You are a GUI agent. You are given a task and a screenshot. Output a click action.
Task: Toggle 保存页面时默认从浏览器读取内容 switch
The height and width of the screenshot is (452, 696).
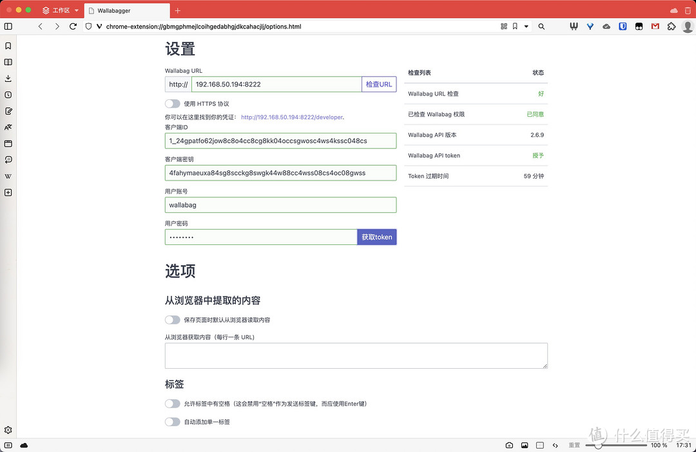point(173,320)
